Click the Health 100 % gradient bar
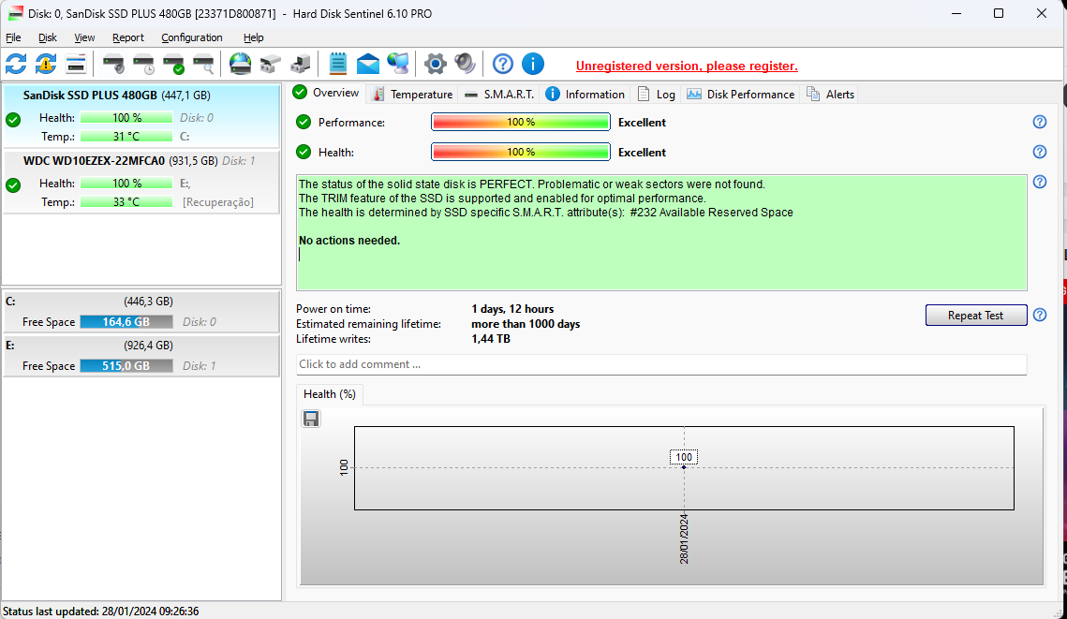Viewport: 1067px width, 619px height. (x=521, y=152)
